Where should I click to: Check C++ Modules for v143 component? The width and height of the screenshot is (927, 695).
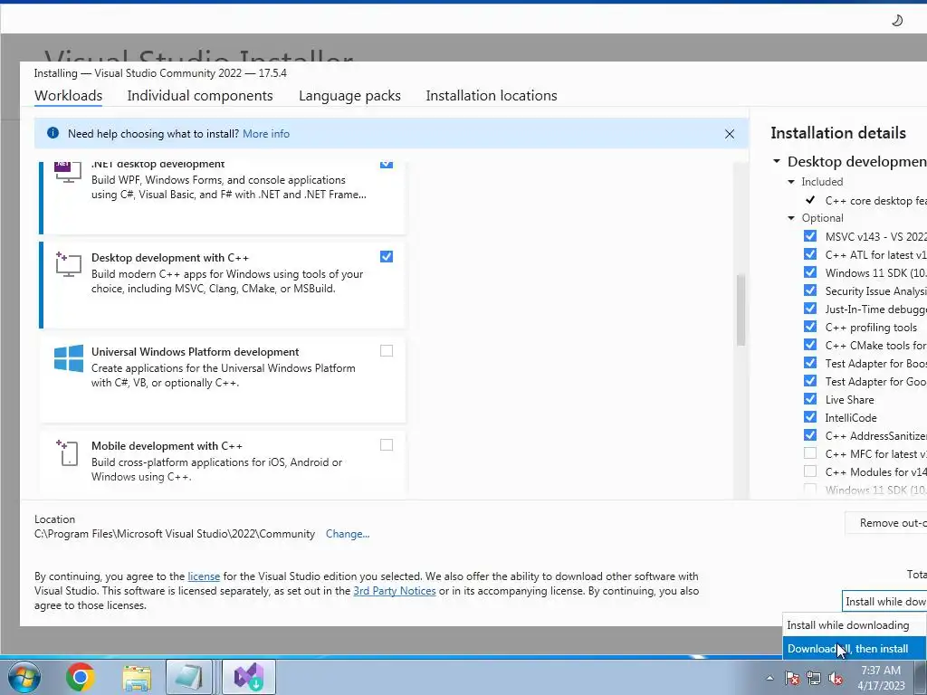pyautogui.click(x=810, y=471)
